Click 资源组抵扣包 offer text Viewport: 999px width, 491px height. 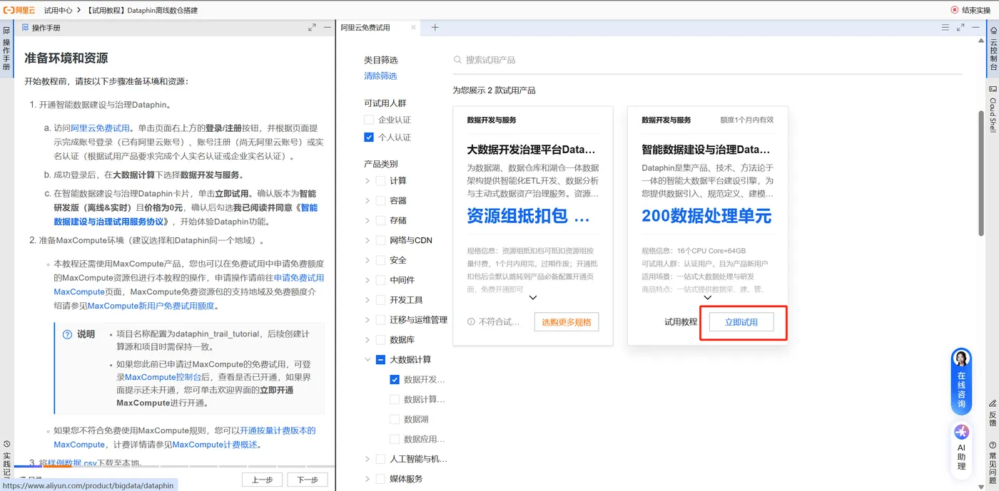[529, 216]
